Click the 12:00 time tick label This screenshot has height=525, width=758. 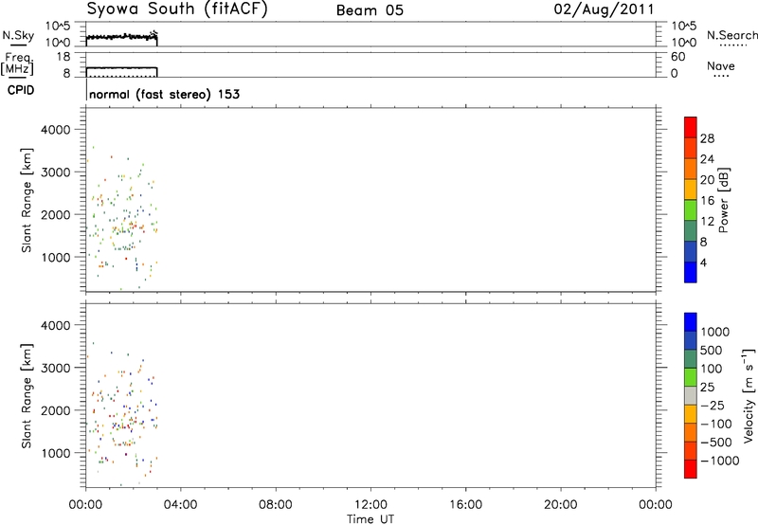[370, 505]
